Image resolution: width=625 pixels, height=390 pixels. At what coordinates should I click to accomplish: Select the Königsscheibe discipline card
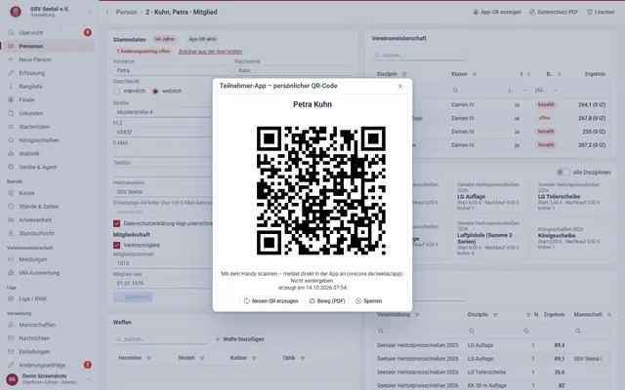click(572, 238)
